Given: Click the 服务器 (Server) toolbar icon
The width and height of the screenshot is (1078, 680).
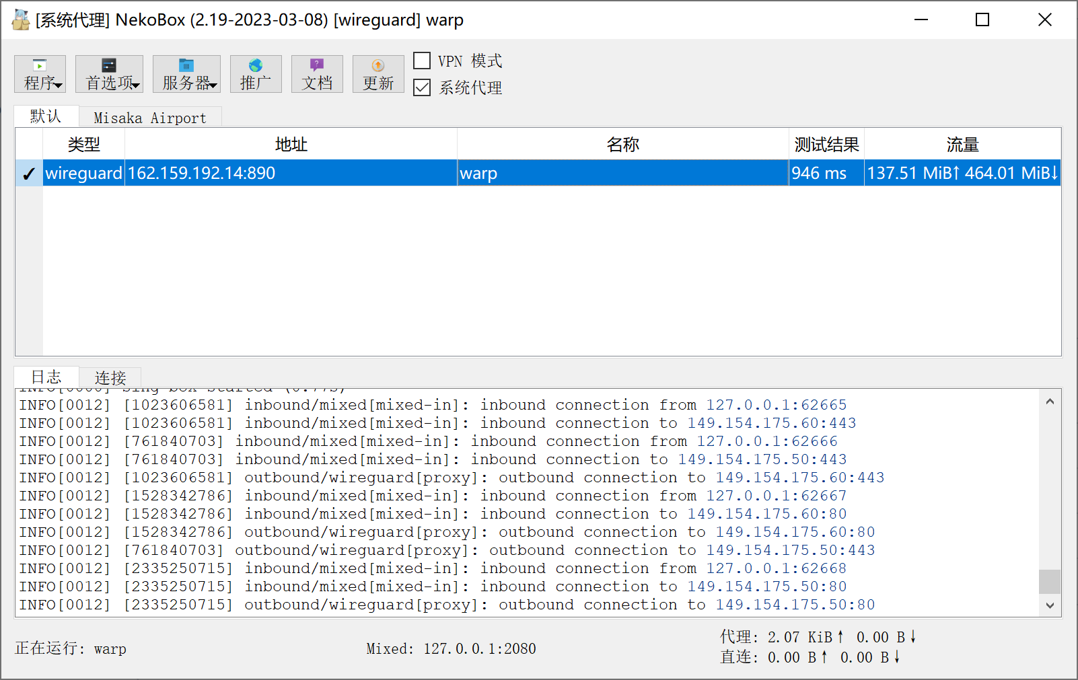Looking at the screenshot, I should 186,66.
